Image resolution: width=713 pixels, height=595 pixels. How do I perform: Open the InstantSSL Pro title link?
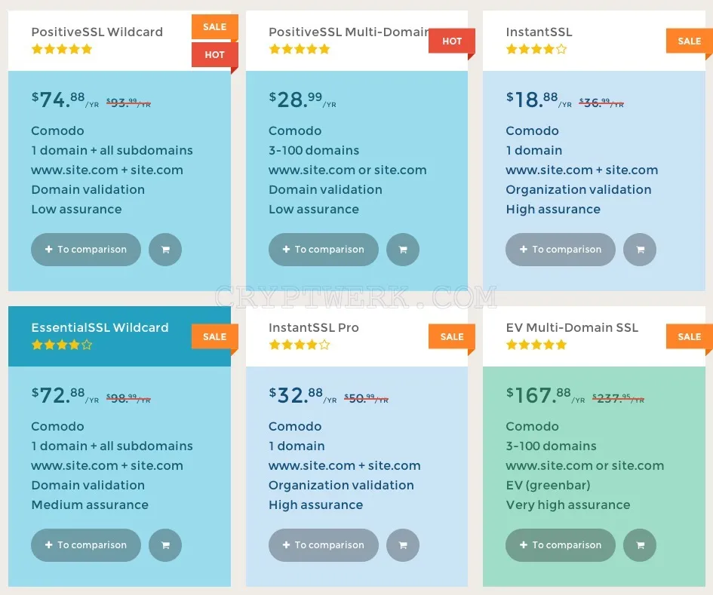314,328
